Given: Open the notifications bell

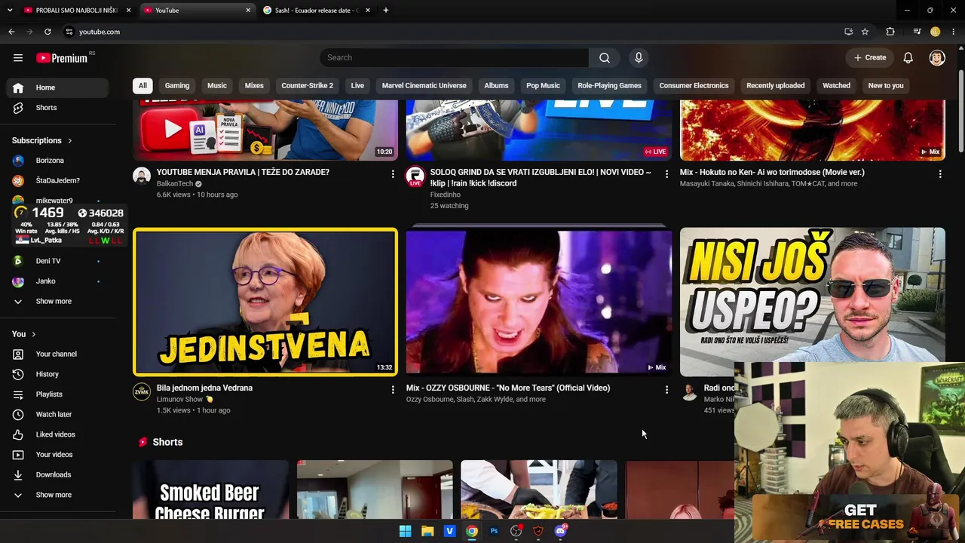Looking at the screenshot, I should pos(908,57).
